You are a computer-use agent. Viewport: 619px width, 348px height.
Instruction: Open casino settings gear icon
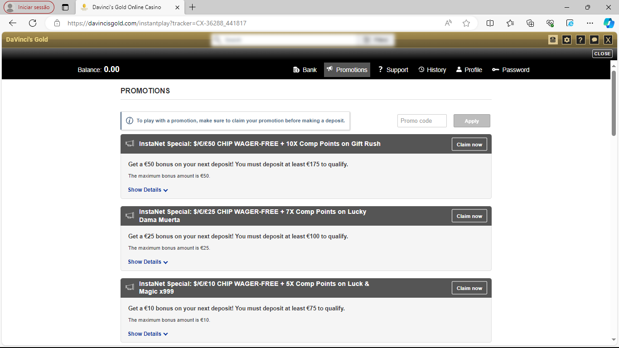pos(566,40)
